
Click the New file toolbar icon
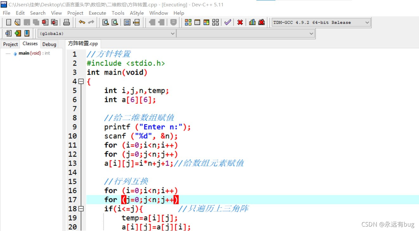pyautogui.click(x=9, y=22)
